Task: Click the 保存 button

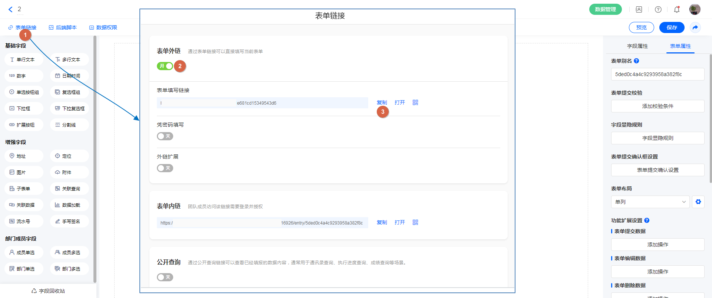Action: coord(672,27)
